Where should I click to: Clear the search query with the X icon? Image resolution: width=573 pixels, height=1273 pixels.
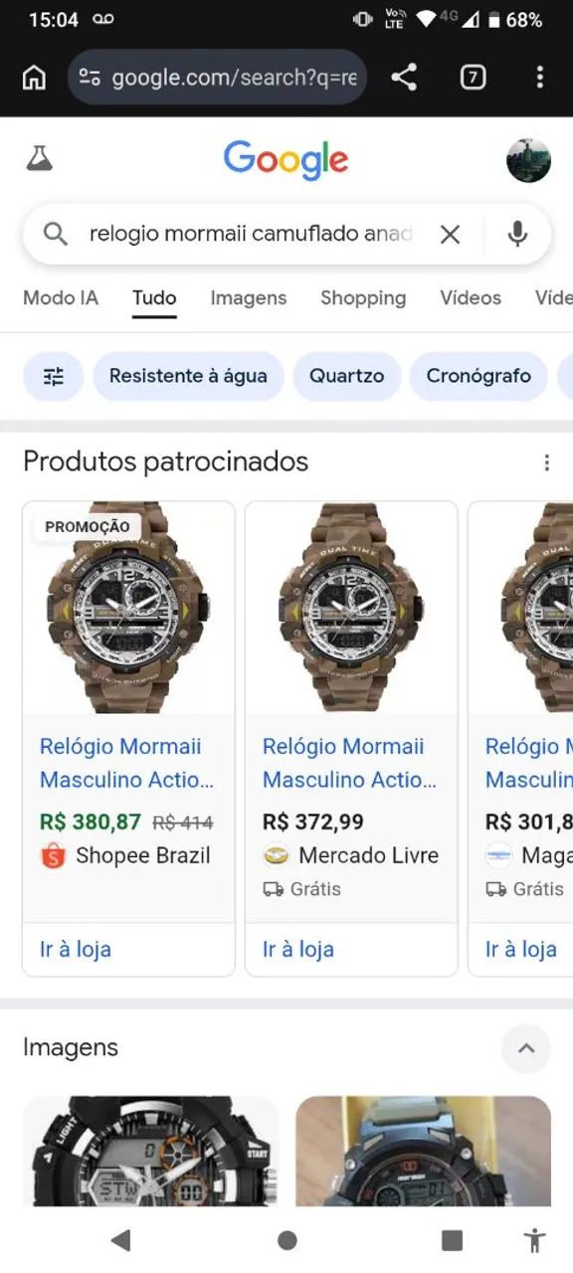pyautogui.click(x=450, y=234)
